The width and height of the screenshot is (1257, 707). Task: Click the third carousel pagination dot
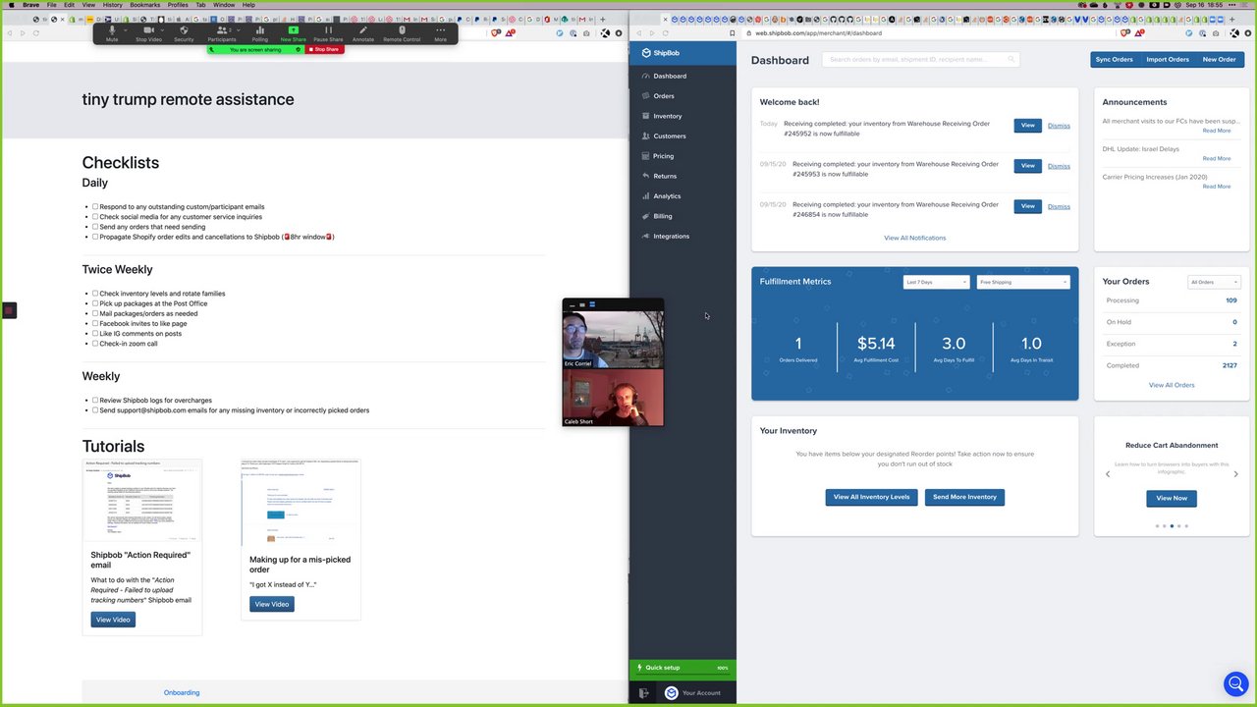coord(1172,526)
